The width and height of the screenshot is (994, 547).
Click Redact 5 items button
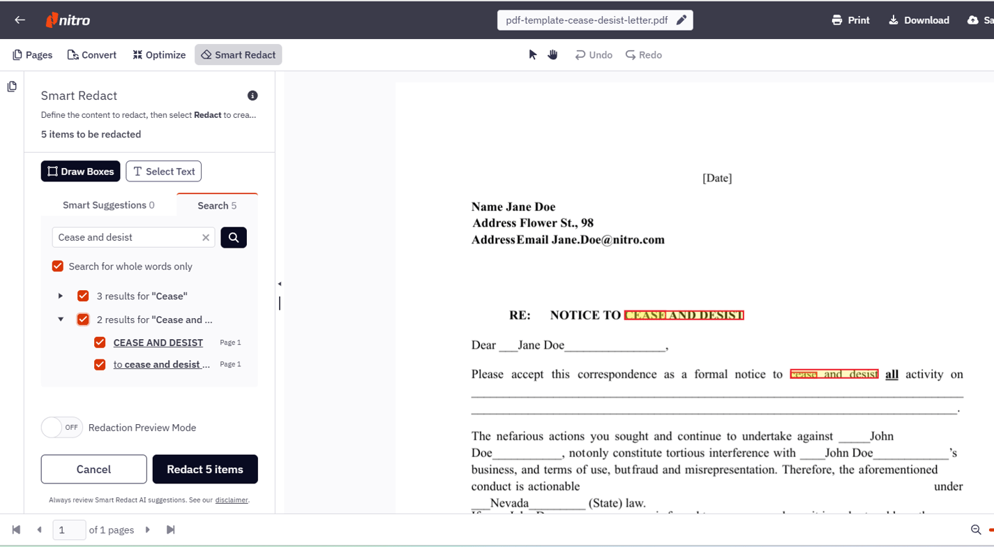pyautogui.click(x=205, y=470)
